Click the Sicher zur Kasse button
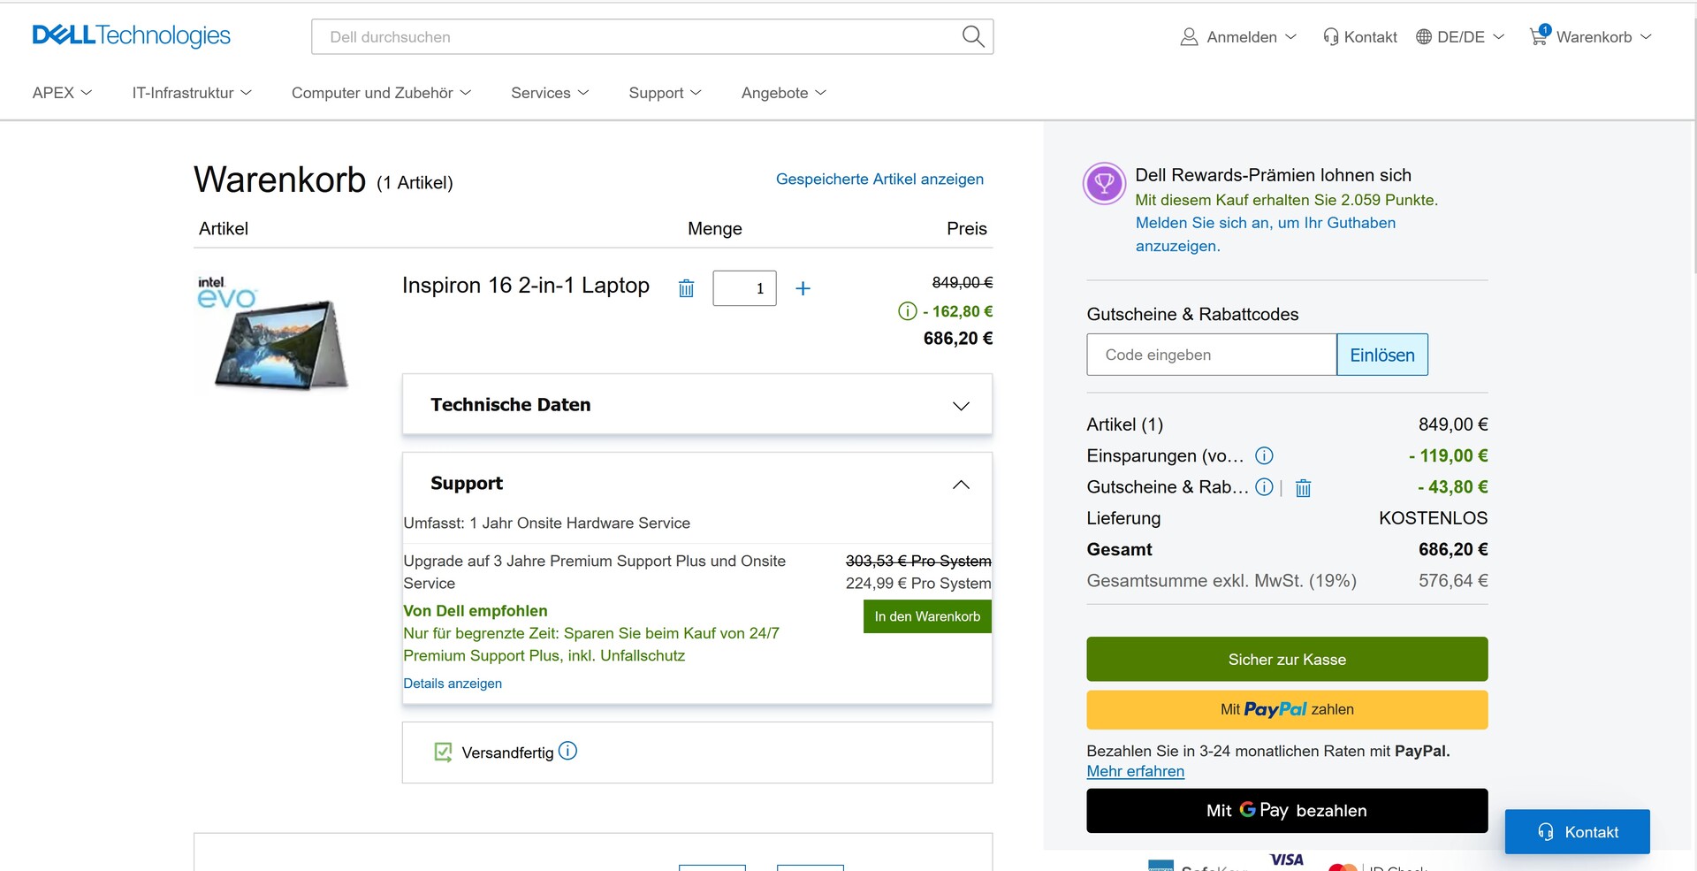The height and width of the screenshot is (871, 1697). pyautogui.click(x=1287, y=659)
